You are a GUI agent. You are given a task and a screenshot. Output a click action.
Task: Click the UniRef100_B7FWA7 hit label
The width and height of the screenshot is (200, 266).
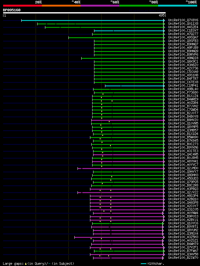[x=183, y=251]
